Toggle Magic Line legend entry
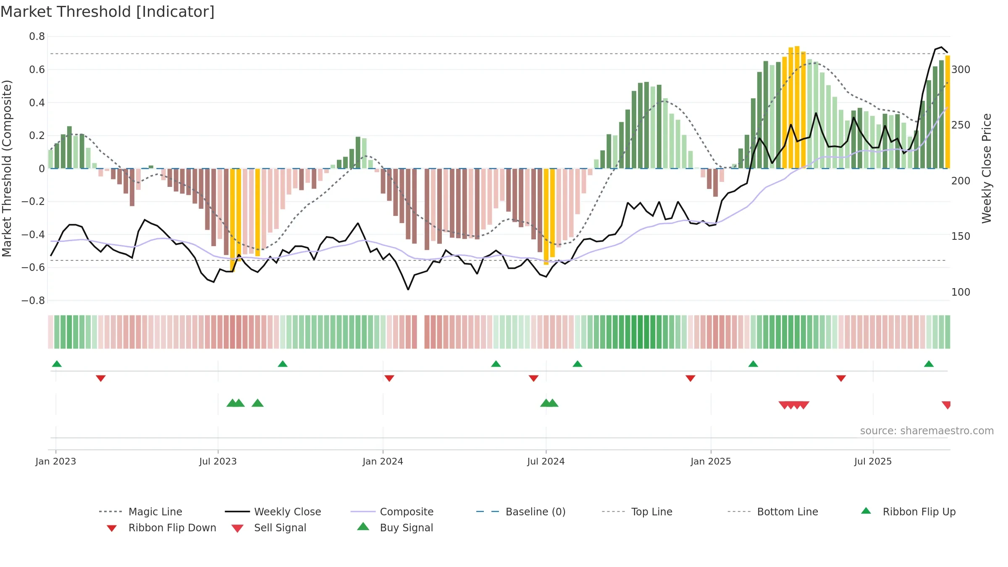Screen dimensions: 1008x567 point(140,512)
